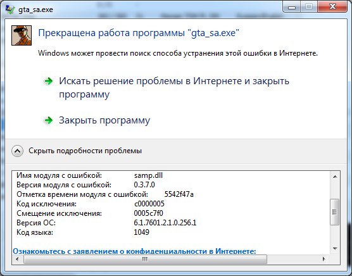Viewport: 352px width, 276px height.
Task: Click green arrow beside Закрыть программу
Action: click(49, 120)
